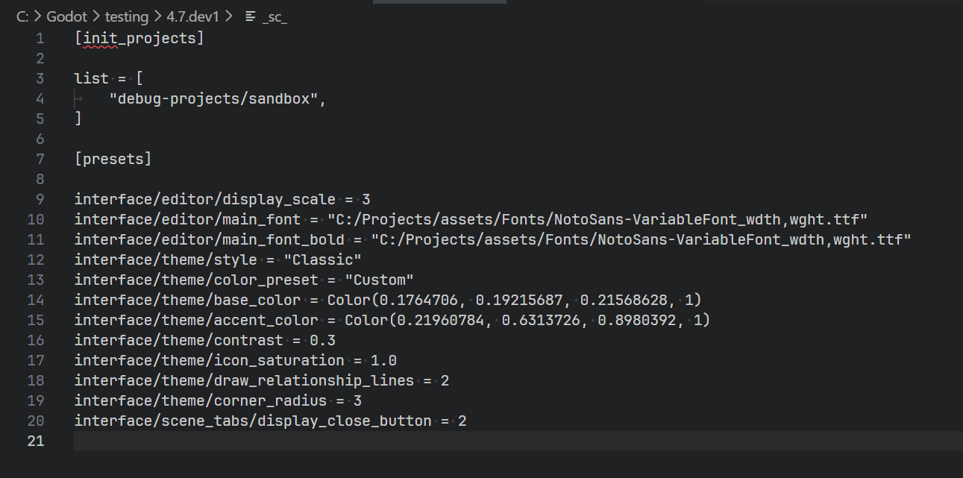This screenshot has width=963, height=478.
Task: Click the accent_color Color value
Action: coord(527,320)
